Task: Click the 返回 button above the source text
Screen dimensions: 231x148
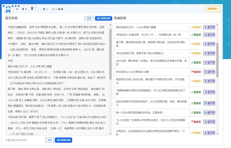Action: pyautogui.click(x=89, y=18)
